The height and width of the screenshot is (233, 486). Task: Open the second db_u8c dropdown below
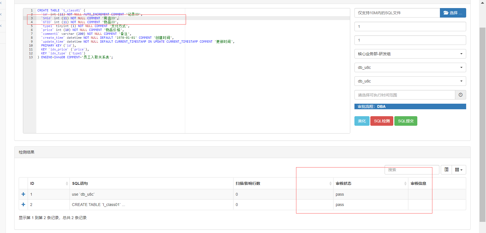point(410,81)
